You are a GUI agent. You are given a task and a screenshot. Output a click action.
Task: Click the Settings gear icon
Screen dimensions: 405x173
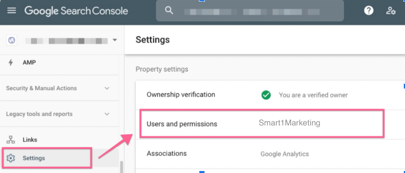[11, 158]
